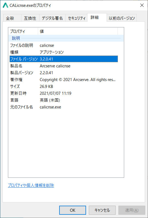The width and height of the screenshot is (148, 218).
Task: Click the 値 column header
Action: point(78,31)
